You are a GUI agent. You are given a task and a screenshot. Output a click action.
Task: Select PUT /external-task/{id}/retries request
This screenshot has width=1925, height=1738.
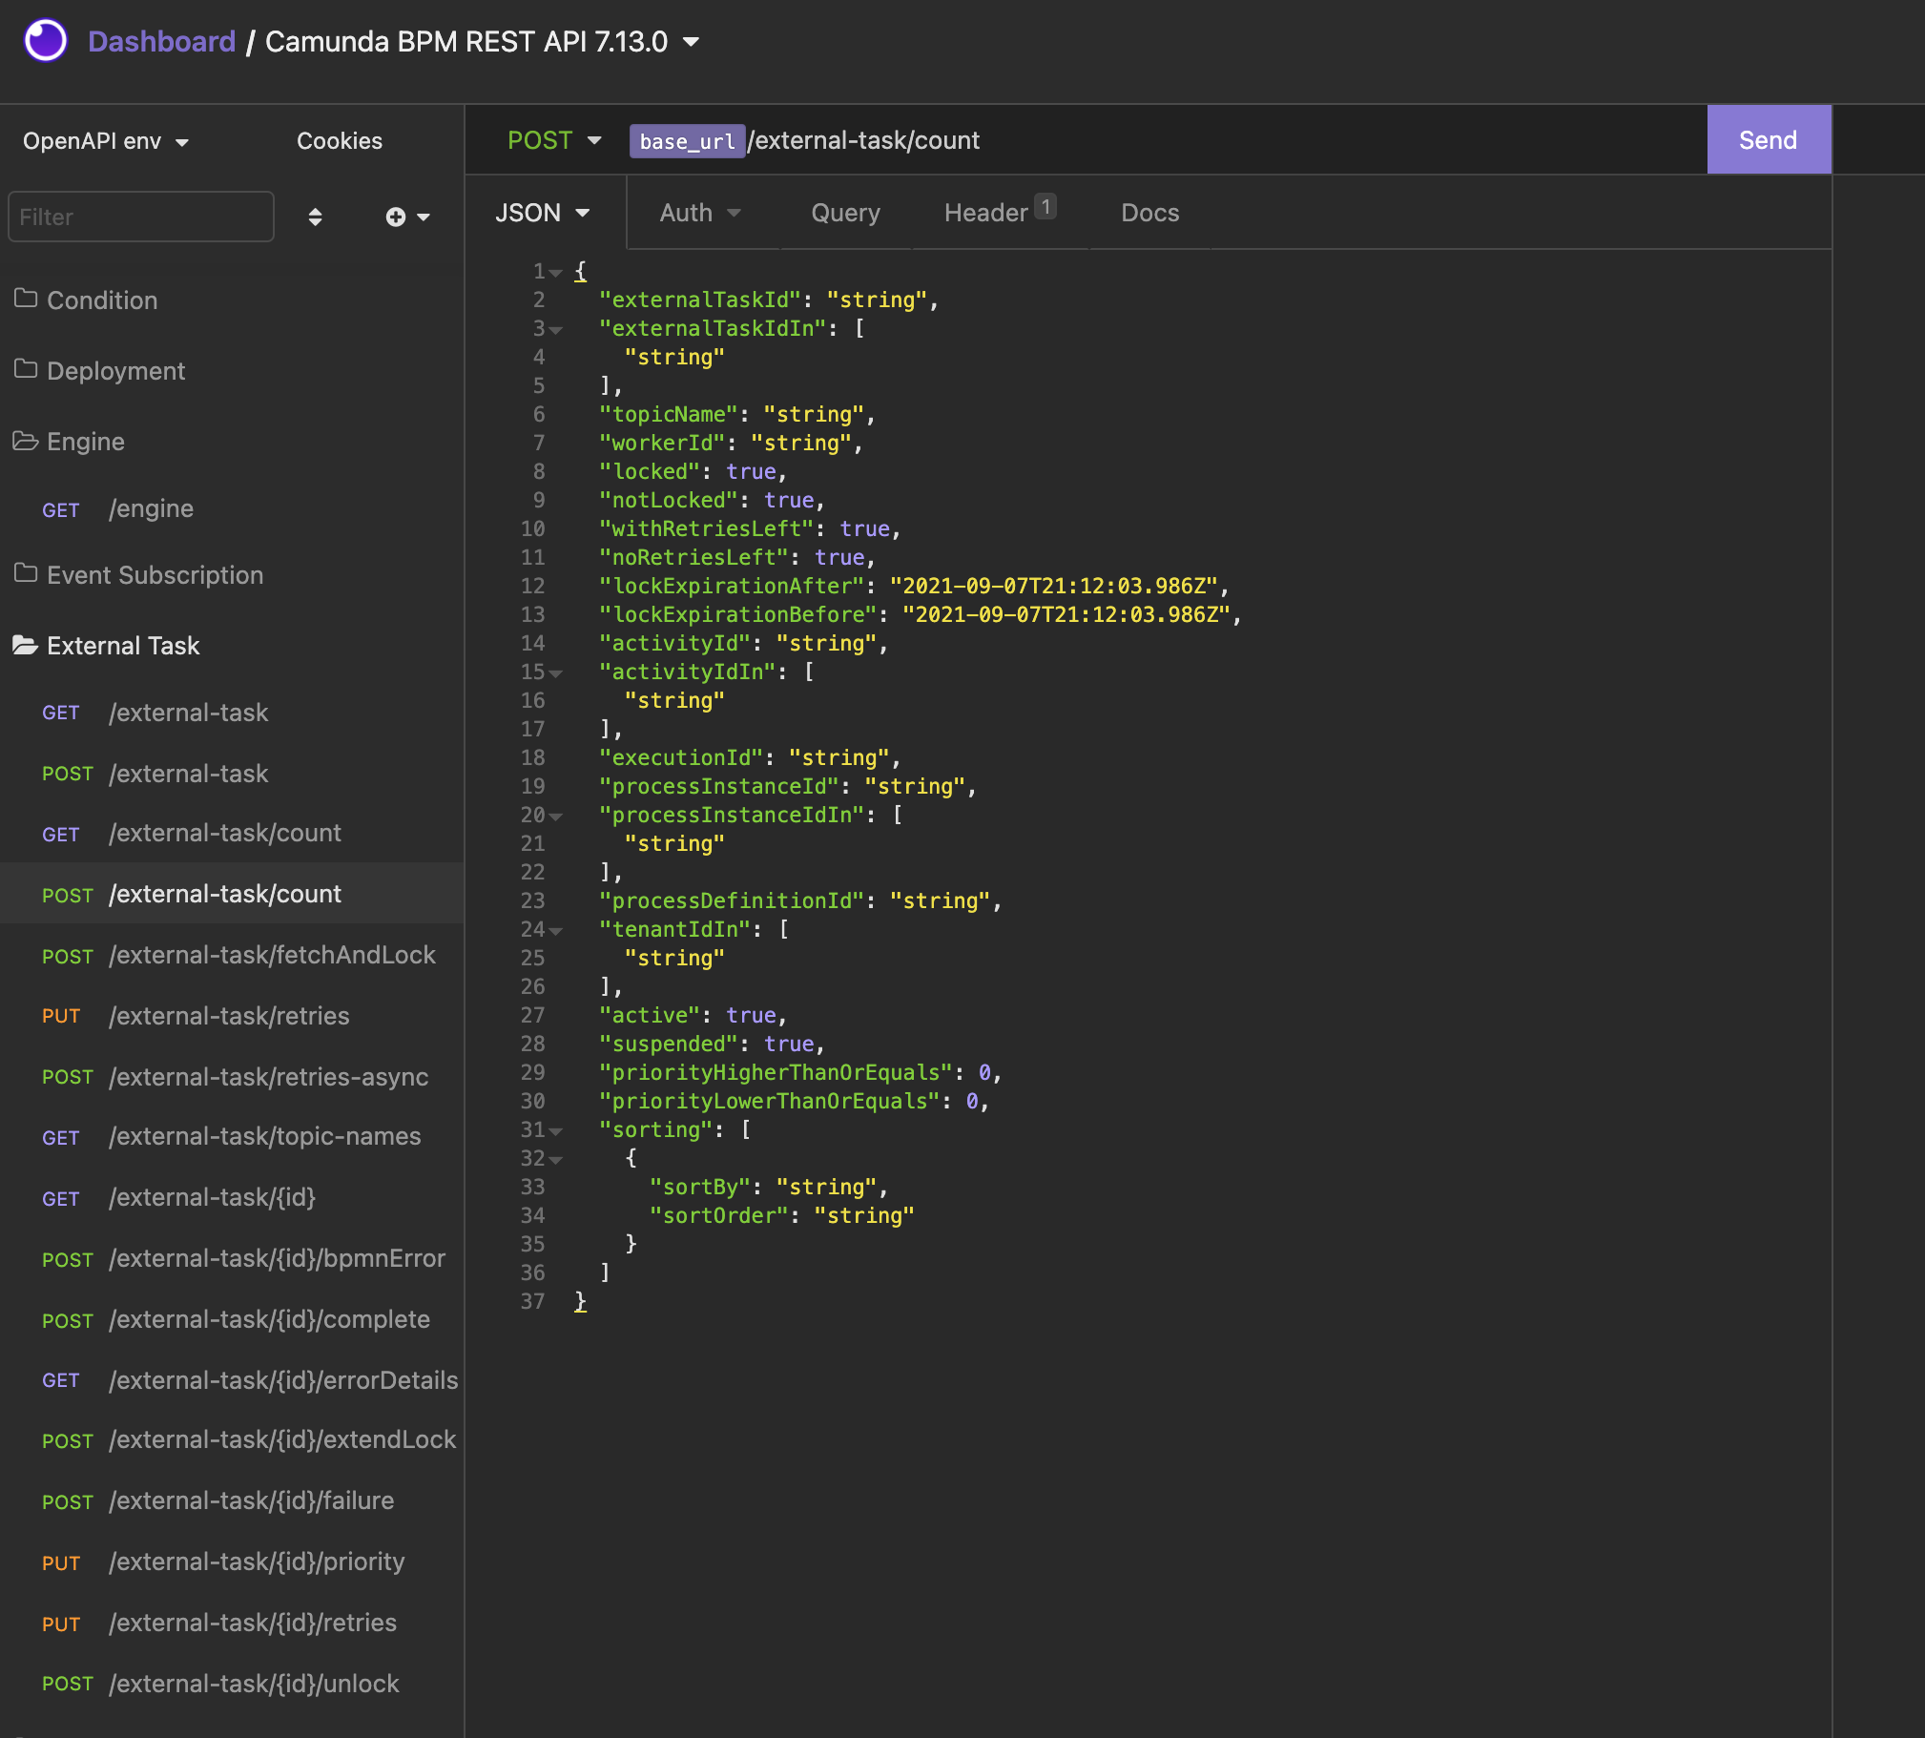(x=232, y=1624)
